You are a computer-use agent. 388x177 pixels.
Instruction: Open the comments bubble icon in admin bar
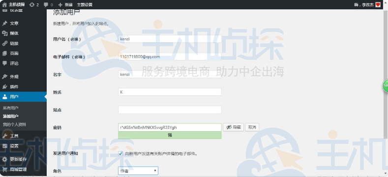[x=46, y=5]
